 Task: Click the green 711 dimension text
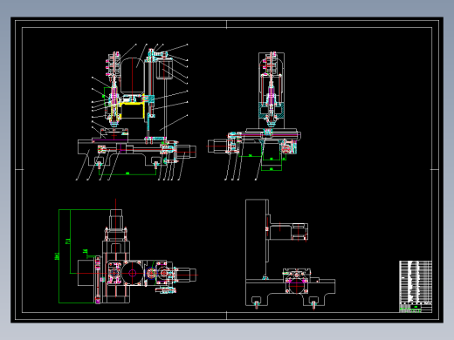[68, 241]
